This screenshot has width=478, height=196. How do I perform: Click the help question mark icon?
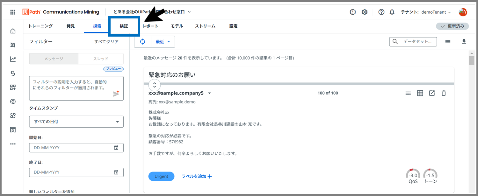tap(381, 12)
